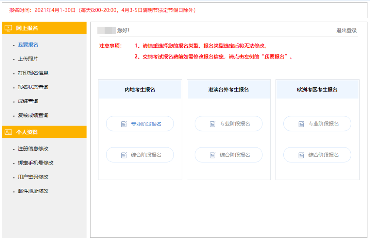The width and height of the screenshot is (370, 241).
Task: Choose 综合阶段报名 under 港澳台外考生报名
Action: pos(229,155)
